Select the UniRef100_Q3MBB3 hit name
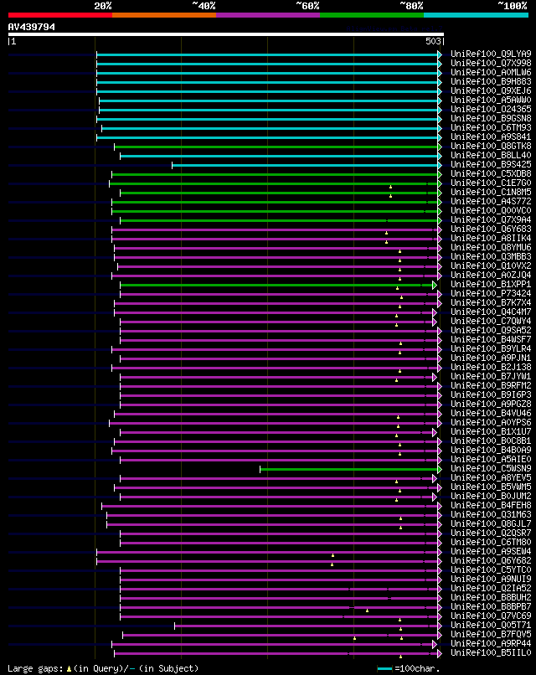The image size is (536, 675). click(491, 256)
